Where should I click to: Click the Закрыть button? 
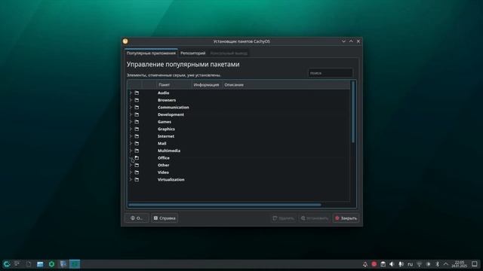(x=346, y=218)
